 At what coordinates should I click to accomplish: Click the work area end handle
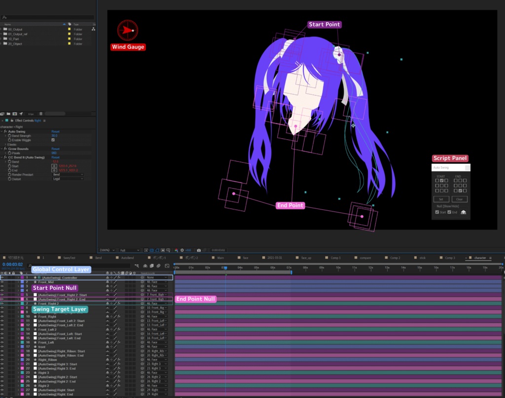291,273
